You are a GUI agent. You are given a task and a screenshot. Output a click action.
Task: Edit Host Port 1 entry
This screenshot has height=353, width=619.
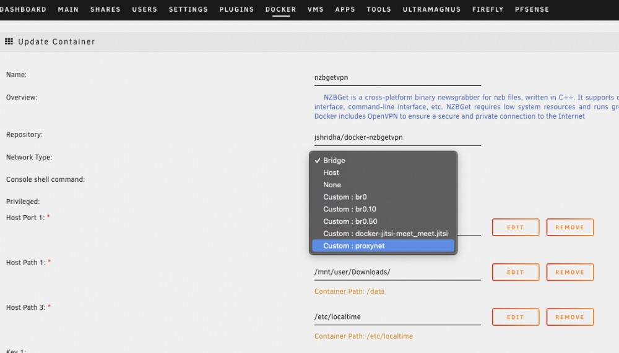click(x=516, y=227)
